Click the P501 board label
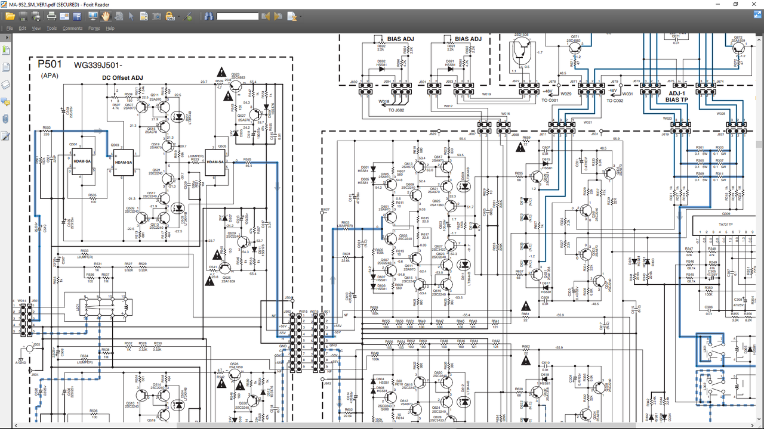The image size is (764, 429). [x=50, y=64]
